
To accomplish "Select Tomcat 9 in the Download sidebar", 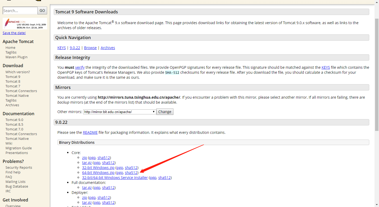I will pos(13,77).
